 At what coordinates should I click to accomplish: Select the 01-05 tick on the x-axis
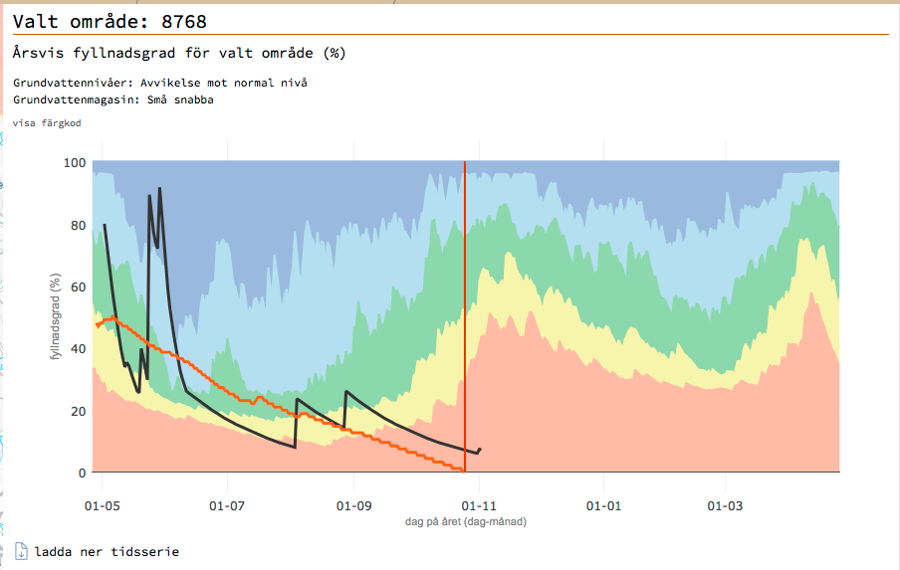[103, 506]
